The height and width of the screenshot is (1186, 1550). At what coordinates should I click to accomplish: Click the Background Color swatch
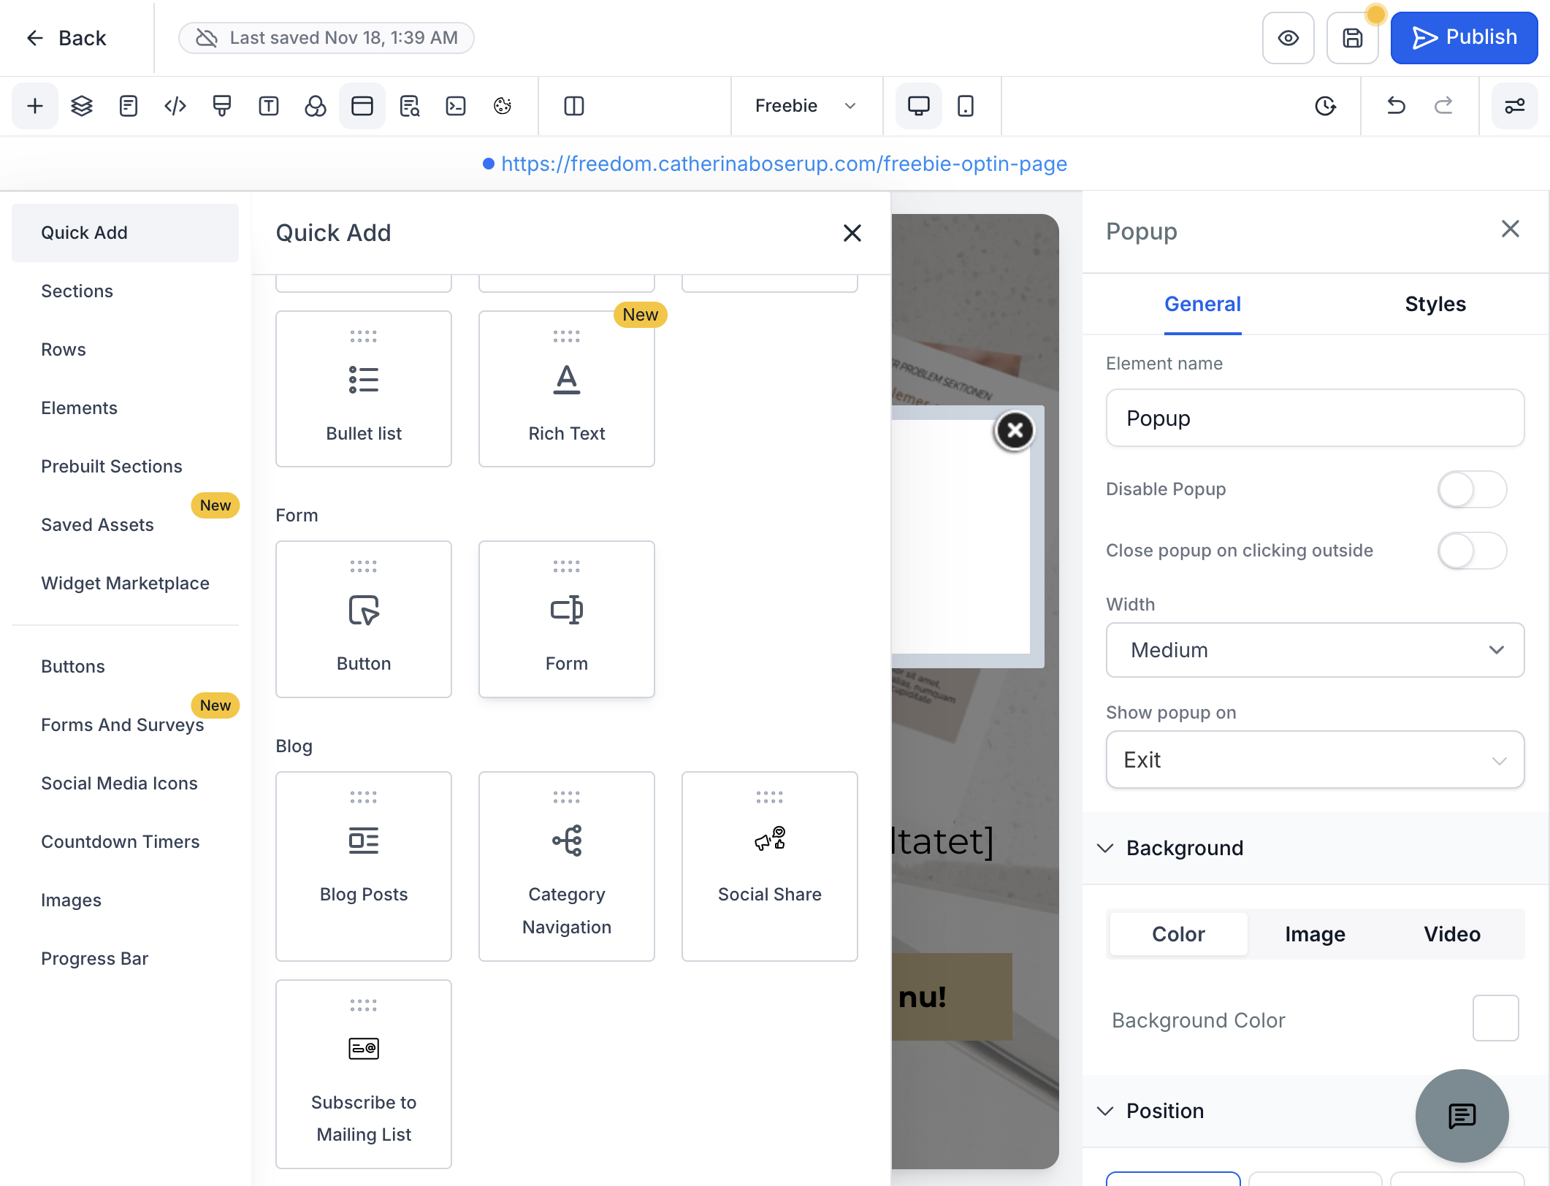[x=1495, y=1018]
